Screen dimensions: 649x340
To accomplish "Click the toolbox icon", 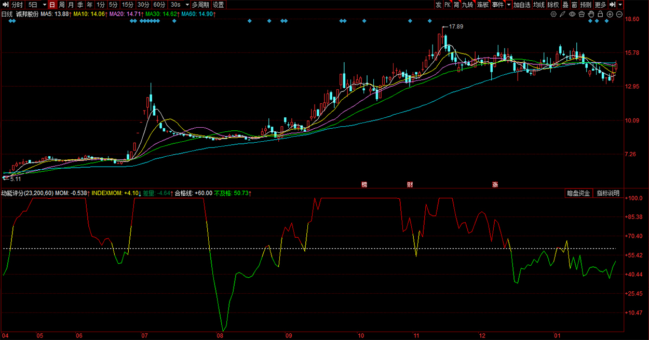I will 582,14.
